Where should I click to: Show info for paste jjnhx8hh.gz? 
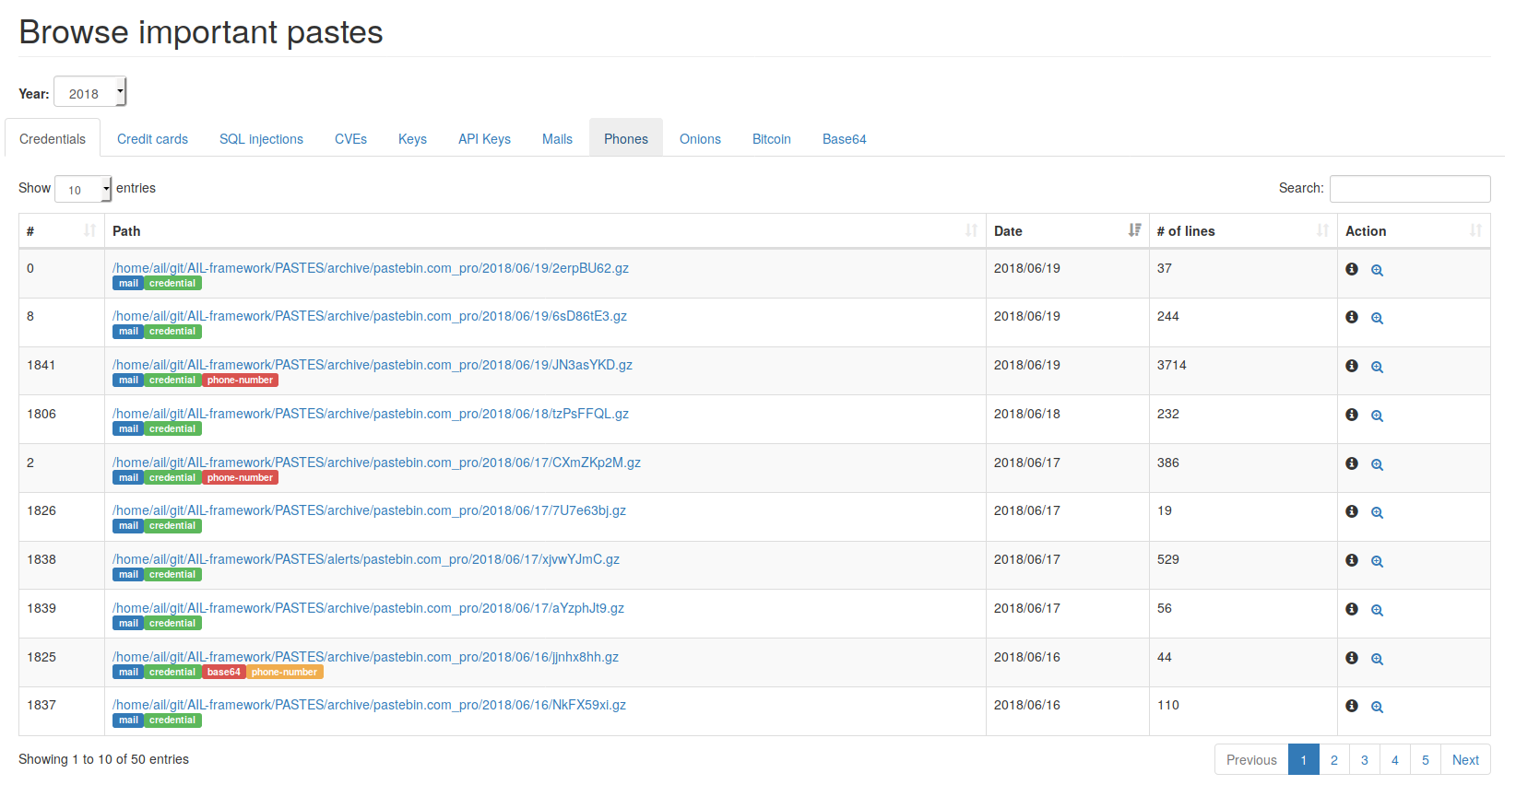coord(1351,658)
